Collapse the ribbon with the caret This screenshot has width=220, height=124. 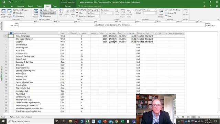218,19
